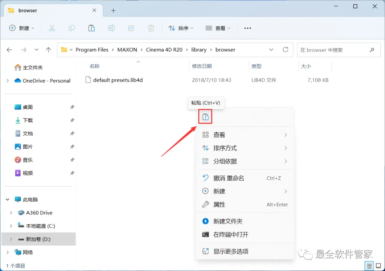Click the 在 browser 中搜索 search field
Screen dimensions: 385x271
click(x=338, y=50)
